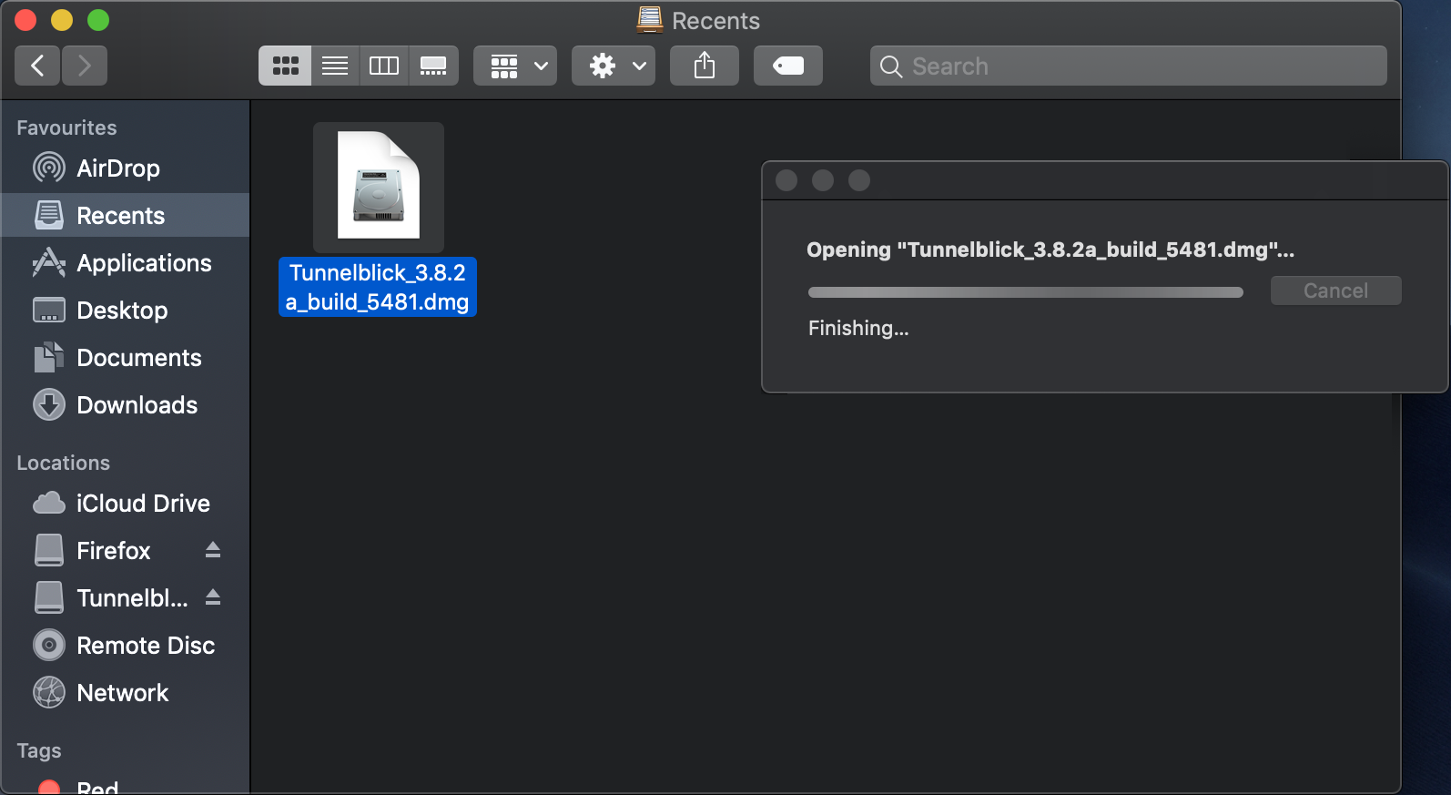The height and width of the screenshot is (795, 1451).
Task: Click the Recents sidebar icon
Action: click(49, 215)
